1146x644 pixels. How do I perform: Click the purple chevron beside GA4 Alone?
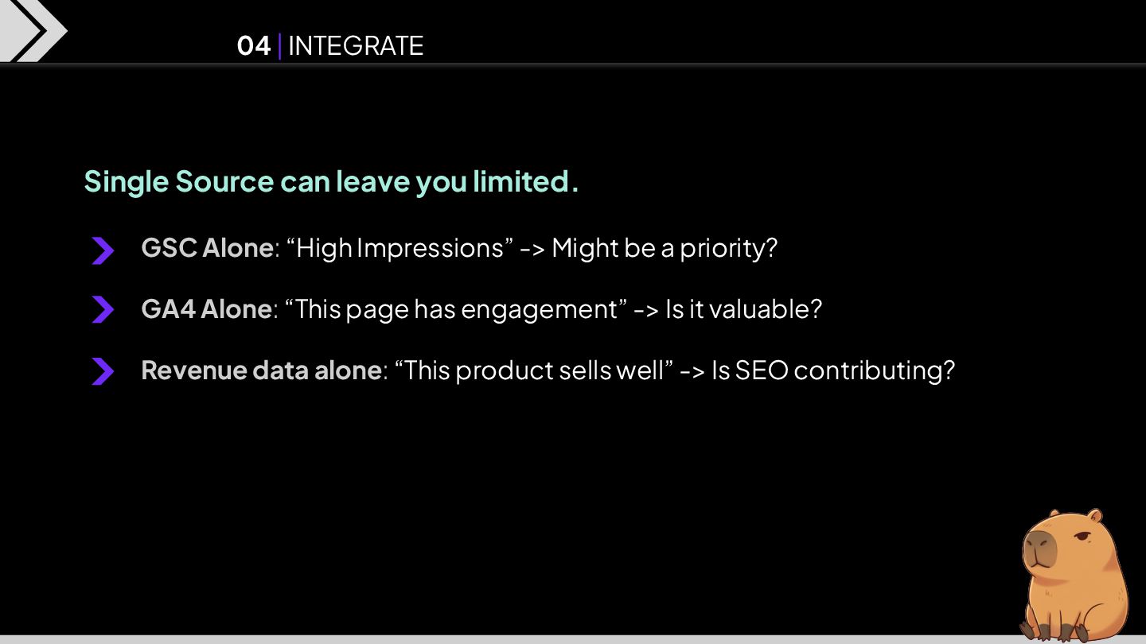click(x=103, y=309)
